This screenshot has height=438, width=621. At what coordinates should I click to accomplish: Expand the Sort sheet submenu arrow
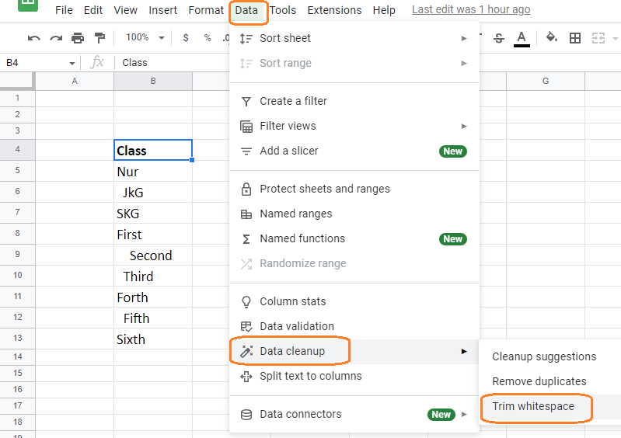coord(464,38)
